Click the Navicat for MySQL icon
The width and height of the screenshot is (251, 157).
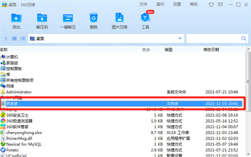point(3,144)
